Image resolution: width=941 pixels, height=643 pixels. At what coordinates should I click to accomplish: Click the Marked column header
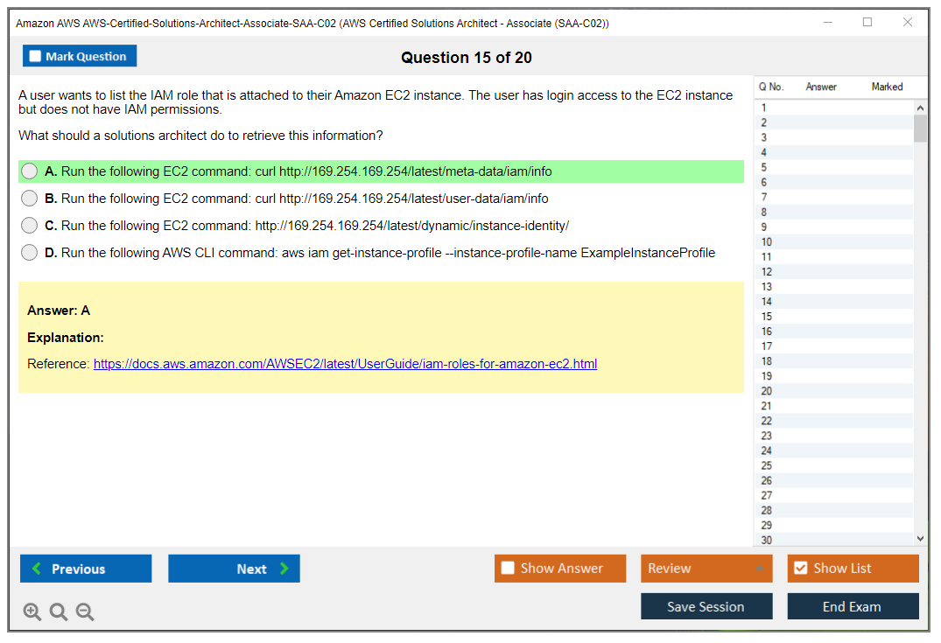tap(887, 87)
